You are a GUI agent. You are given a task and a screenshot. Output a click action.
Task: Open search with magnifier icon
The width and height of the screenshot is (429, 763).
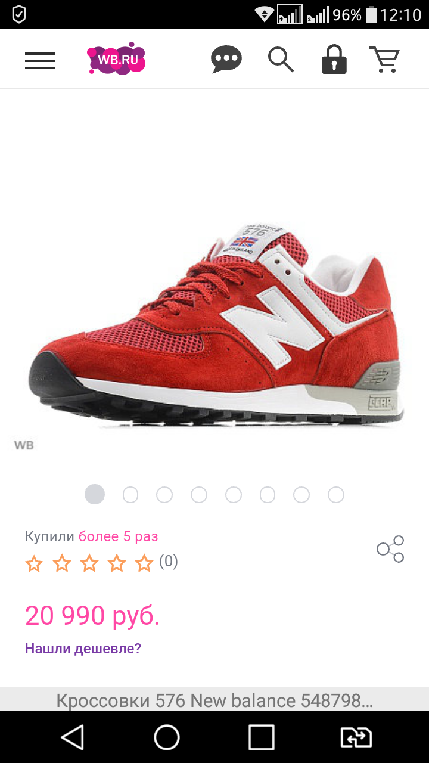coord(281,60)
